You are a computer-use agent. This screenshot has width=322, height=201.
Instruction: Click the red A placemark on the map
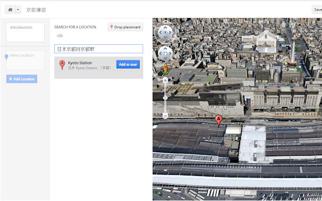(x=219, y=120)
